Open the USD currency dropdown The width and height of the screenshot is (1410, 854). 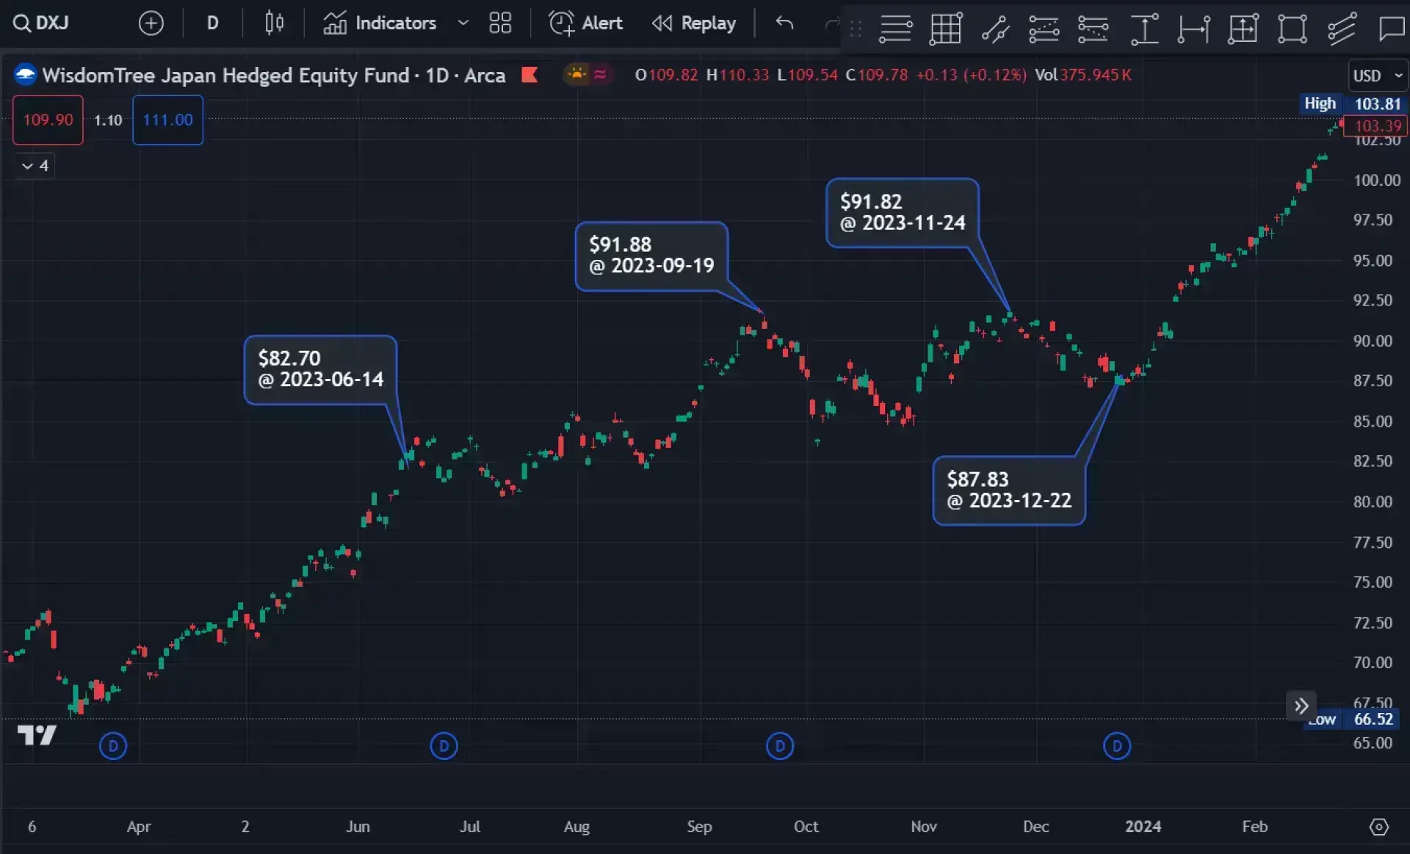click(x=1378, y=76)
